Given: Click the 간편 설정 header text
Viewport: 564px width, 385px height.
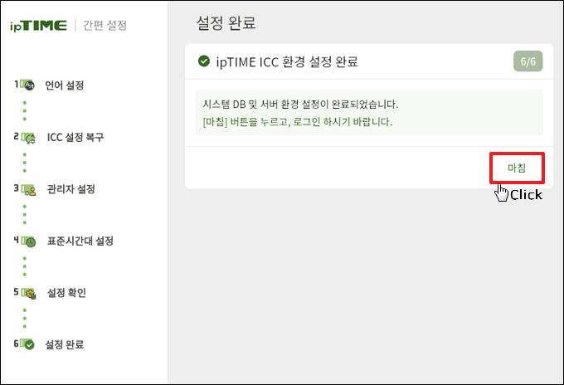Looking at the screenshot, I should click(x=105, y=25).
